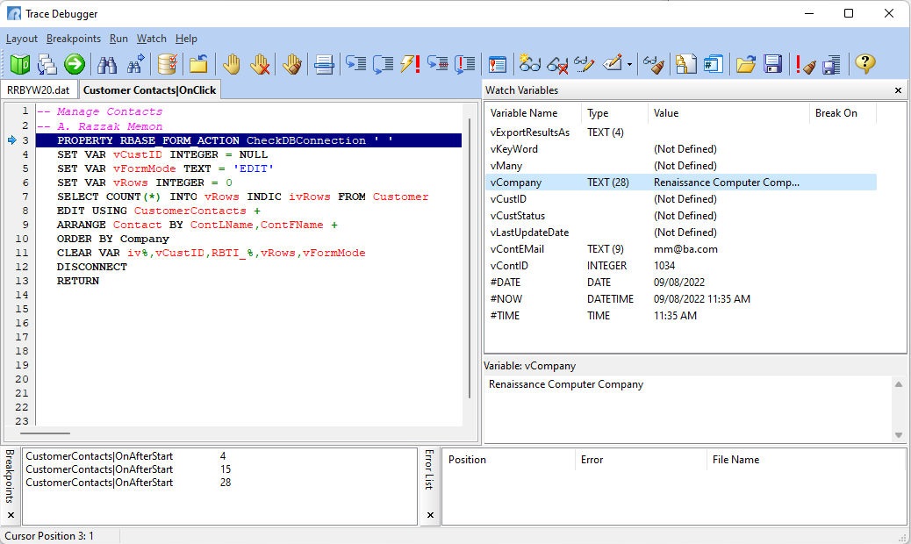Remove breakpoint via hand with red X
911x544 pixels.
click(x=260, y=64)
